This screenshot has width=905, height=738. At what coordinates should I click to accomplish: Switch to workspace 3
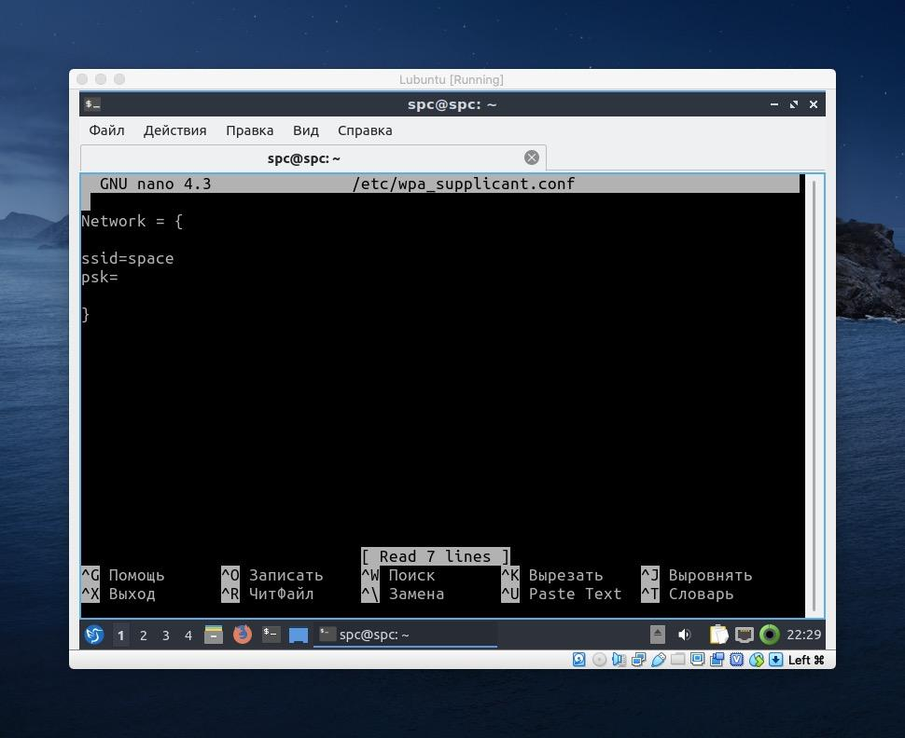166,635
